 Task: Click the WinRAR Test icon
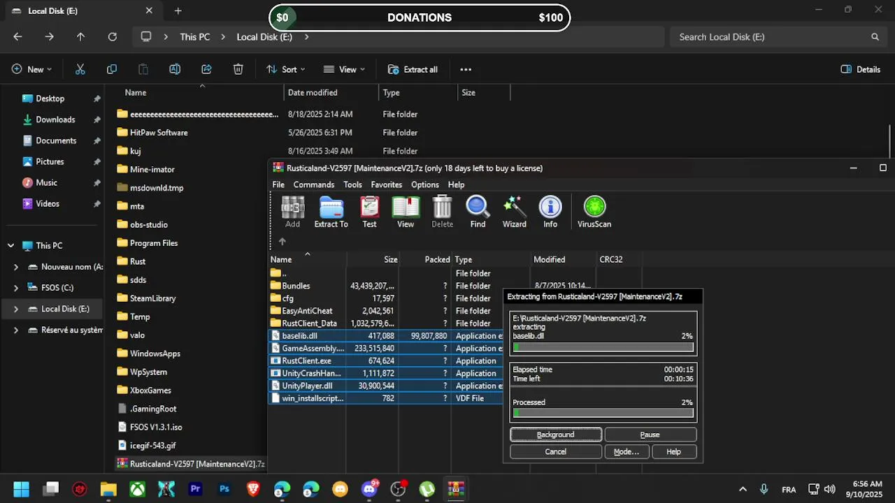pyautogui.click(x=369, y=212)
